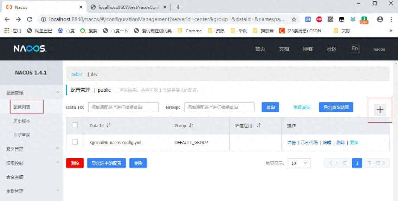This screenshot has height=201, width=398.
Task: Select 配置列表 in the sidebar
Action: (22, 107)
